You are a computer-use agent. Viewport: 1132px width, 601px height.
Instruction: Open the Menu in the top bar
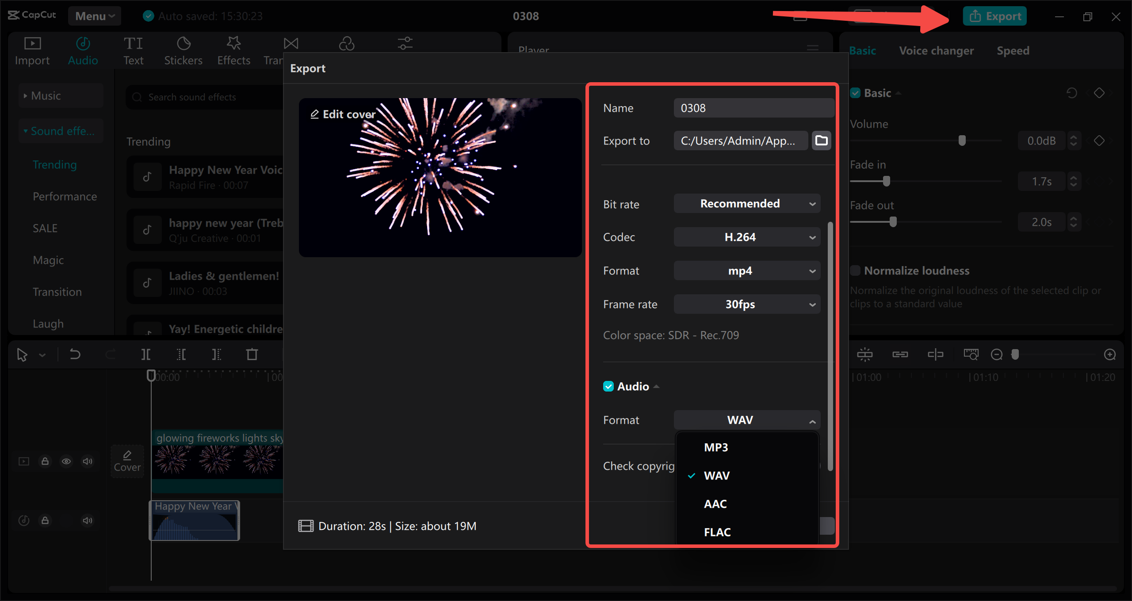[94, 16]
